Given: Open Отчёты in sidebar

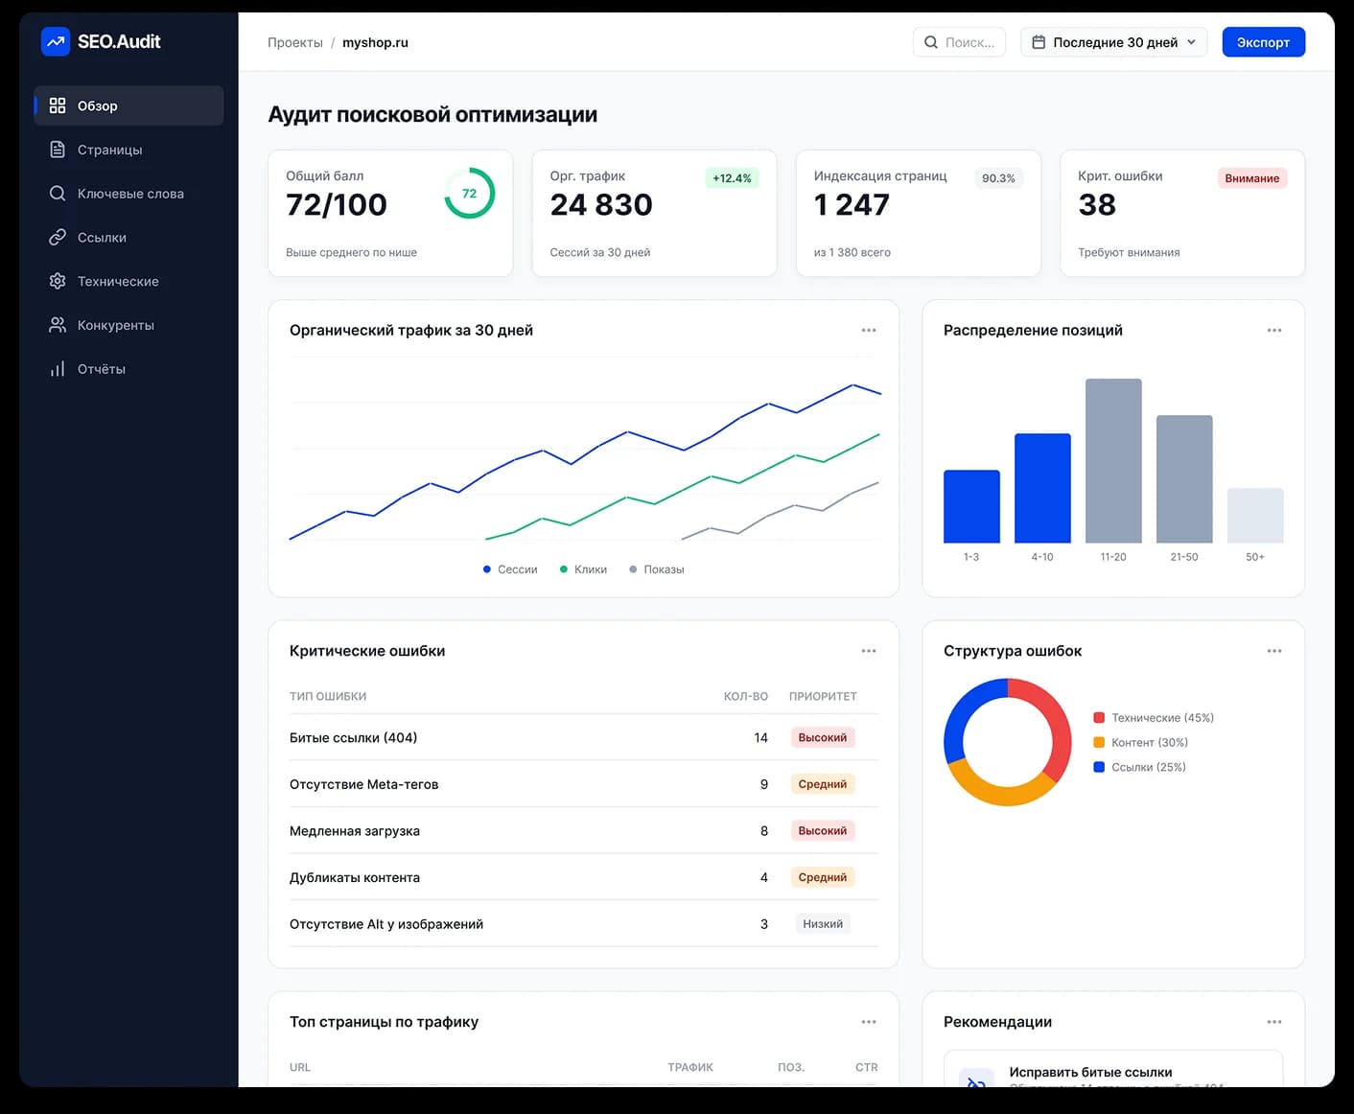Looking at the screenshot, I should tap(128, 369).
